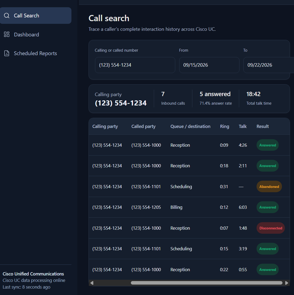This screenshot has width=294, height=295.
Task: Click the Scheduled Reports document icon
Action: pos(7,53)
